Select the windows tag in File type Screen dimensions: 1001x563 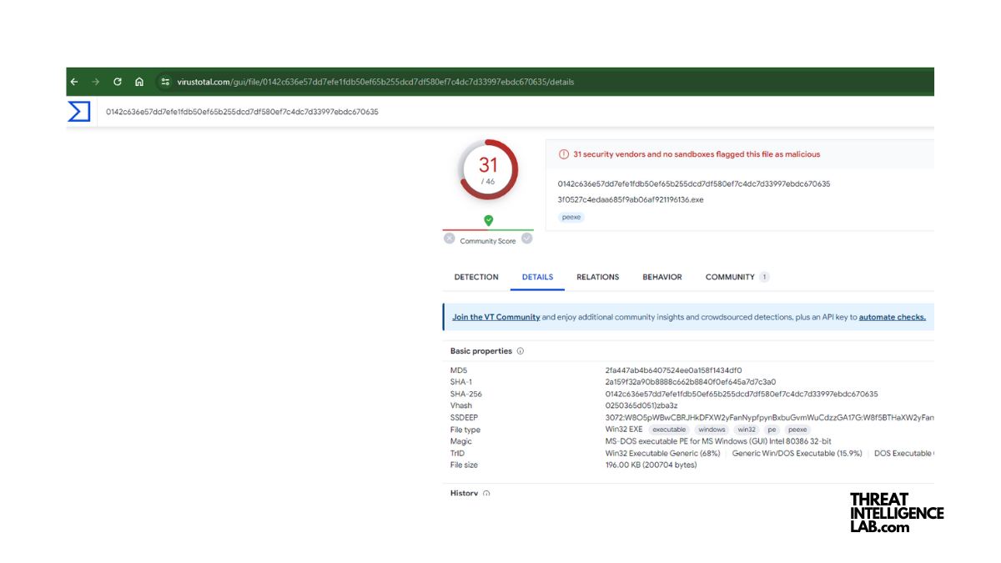pos(712,429)
